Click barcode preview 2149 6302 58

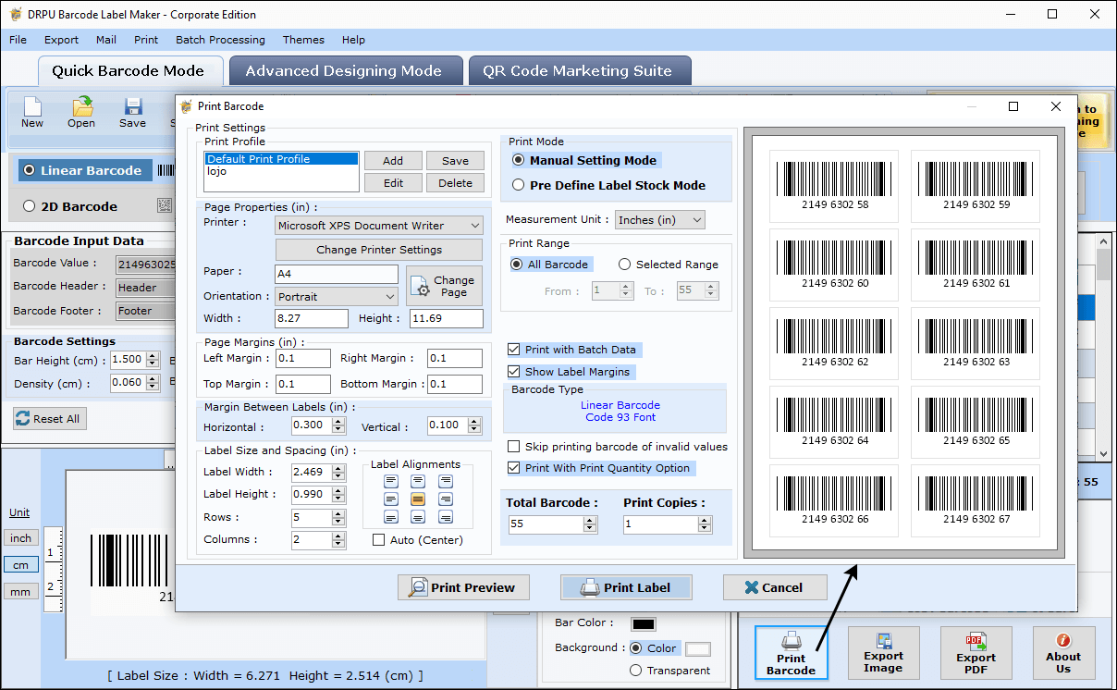[x=835, y=187]
